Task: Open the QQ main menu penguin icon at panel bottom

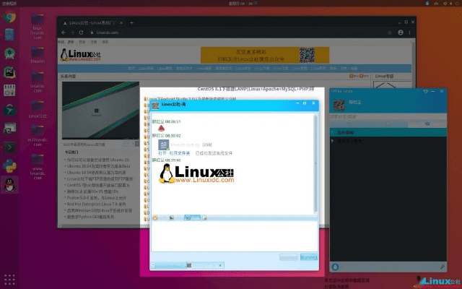Action: [335, 267]
